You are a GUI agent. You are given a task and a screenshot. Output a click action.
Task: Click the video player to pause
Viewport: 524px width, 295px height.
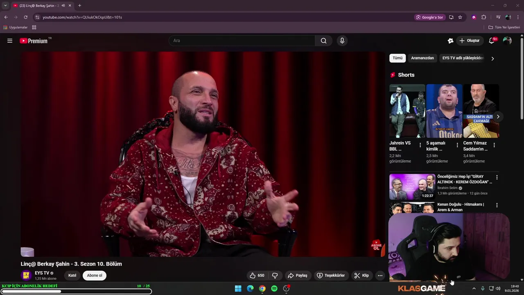click(x=203, y=154)
